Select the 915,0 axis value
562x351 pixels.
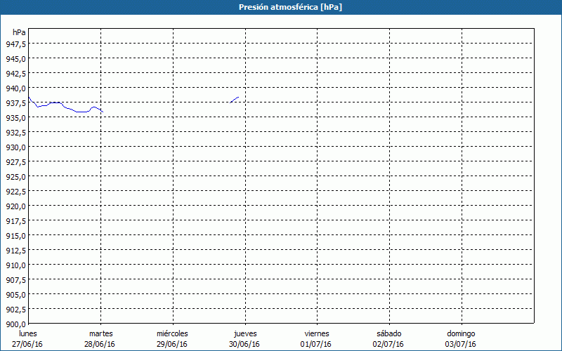coord(15,235)
